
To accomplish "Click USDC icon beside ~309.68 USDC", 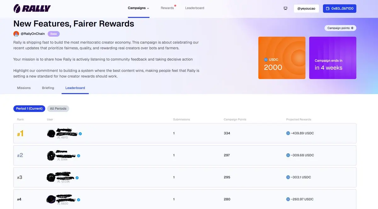I will tap(288, 155).
